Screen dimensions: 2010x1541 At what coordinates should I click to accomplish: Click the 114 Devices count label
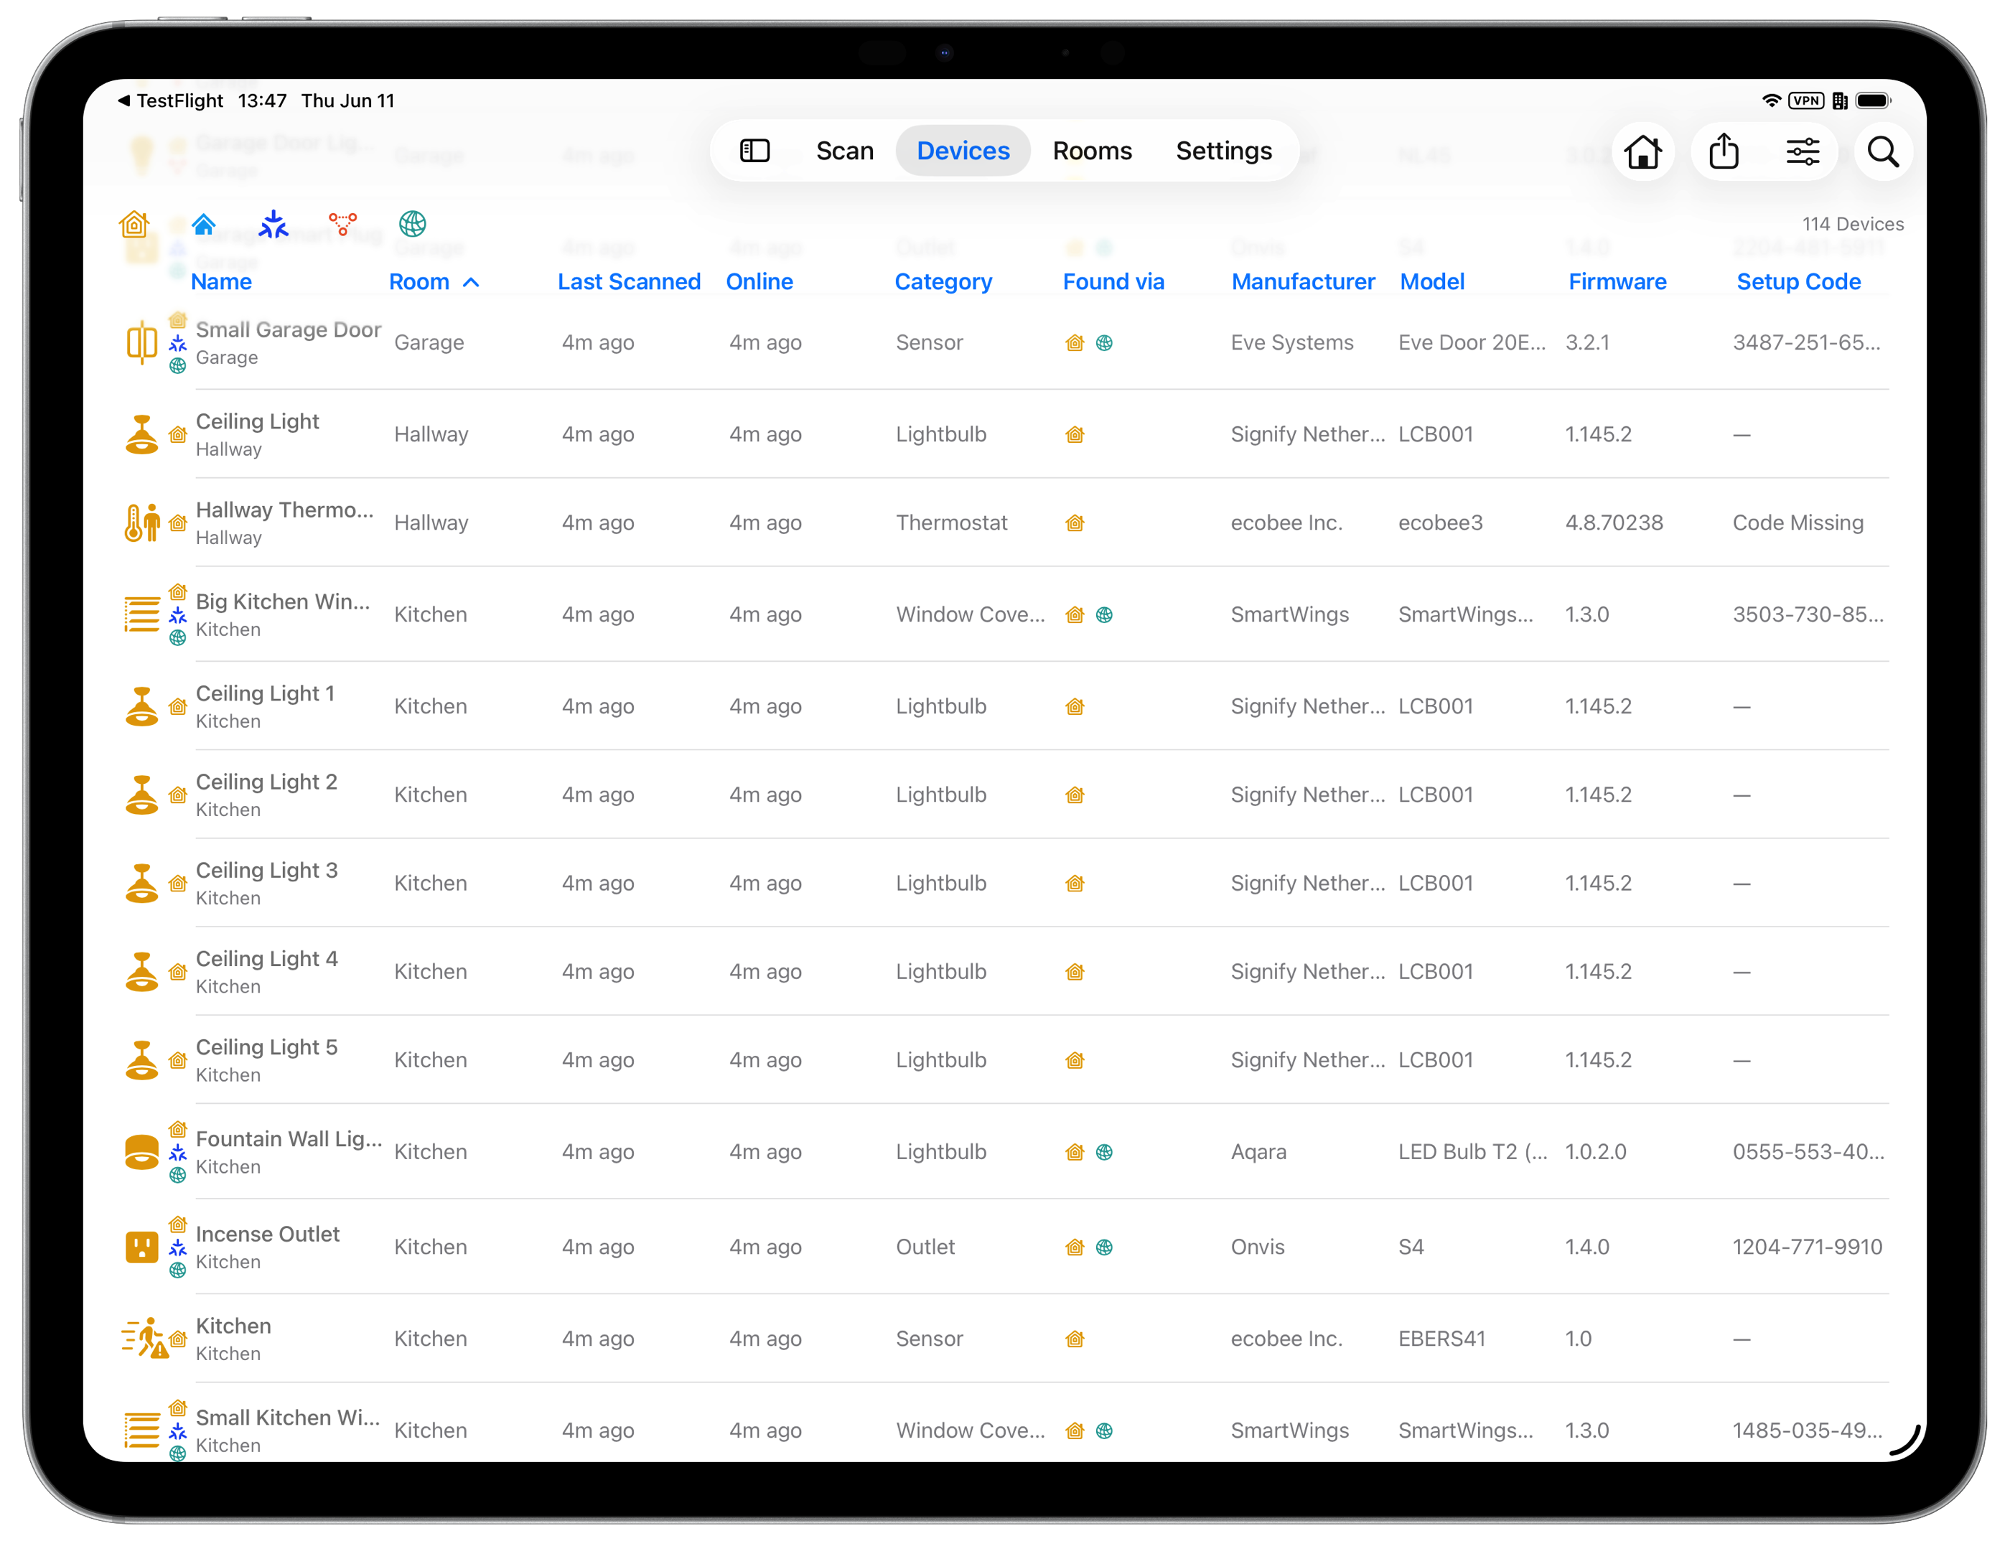(x=1852, y=224)
